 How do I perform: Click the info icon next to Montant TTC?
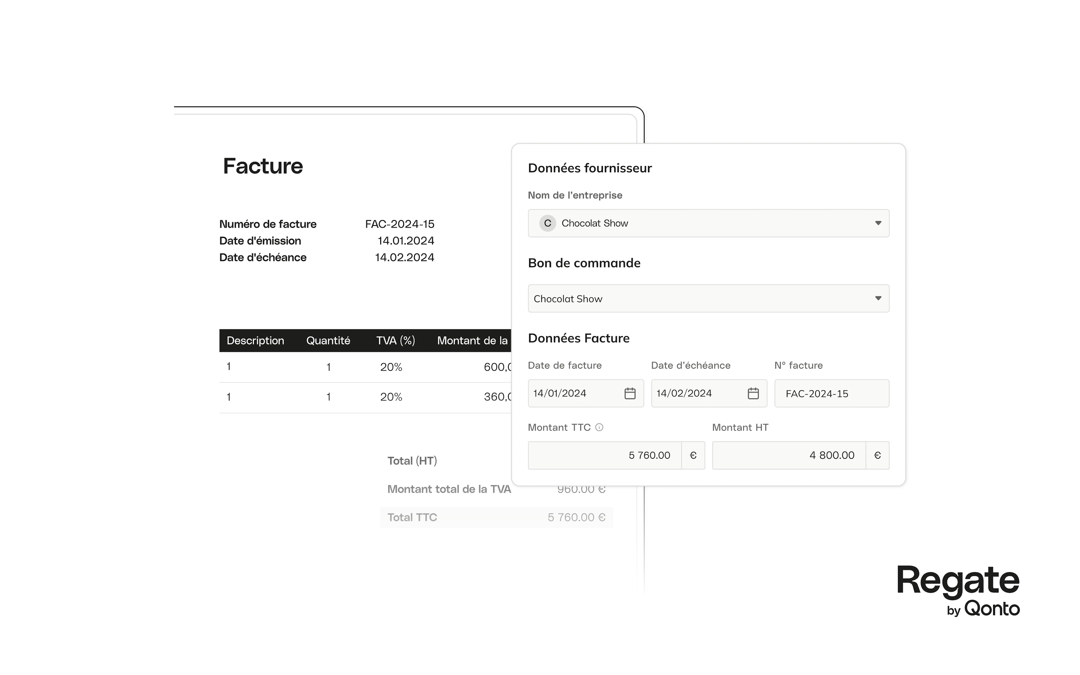pyautogui.click(x=599, y=427)
